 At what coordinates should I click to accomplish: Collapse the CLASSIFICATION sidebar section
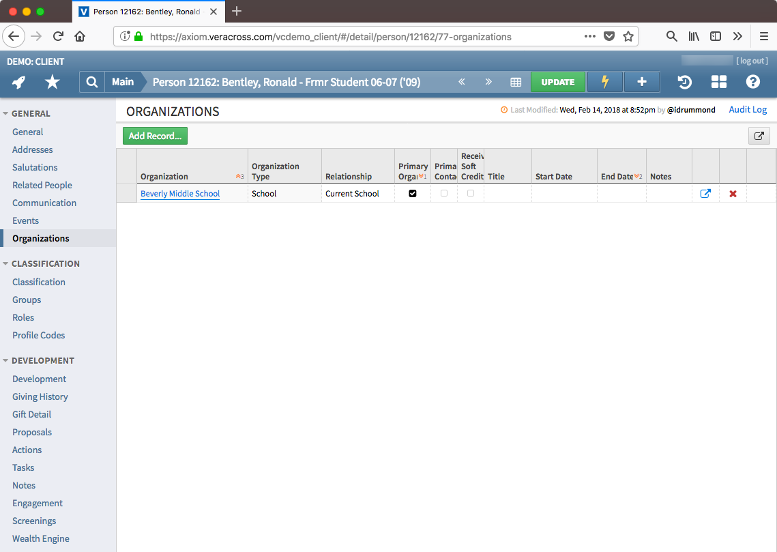pyautogui.click(x=6, y=263)
